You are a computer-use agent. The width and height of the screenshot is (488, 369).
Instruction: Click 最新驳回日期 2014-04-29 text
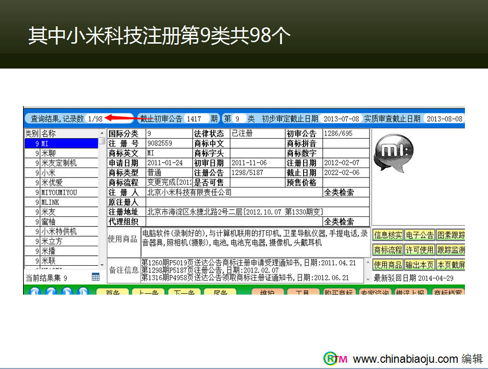(414, 278)
